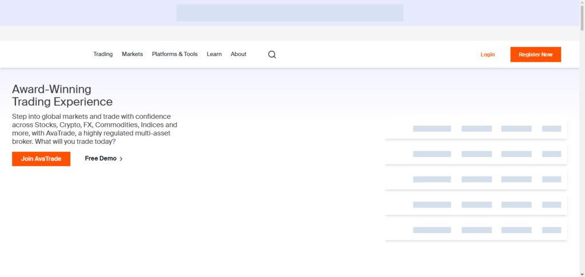Open the Platforms & Tools menu
The width and height of the screenshot is (585, 277).
tap(175, 54)
